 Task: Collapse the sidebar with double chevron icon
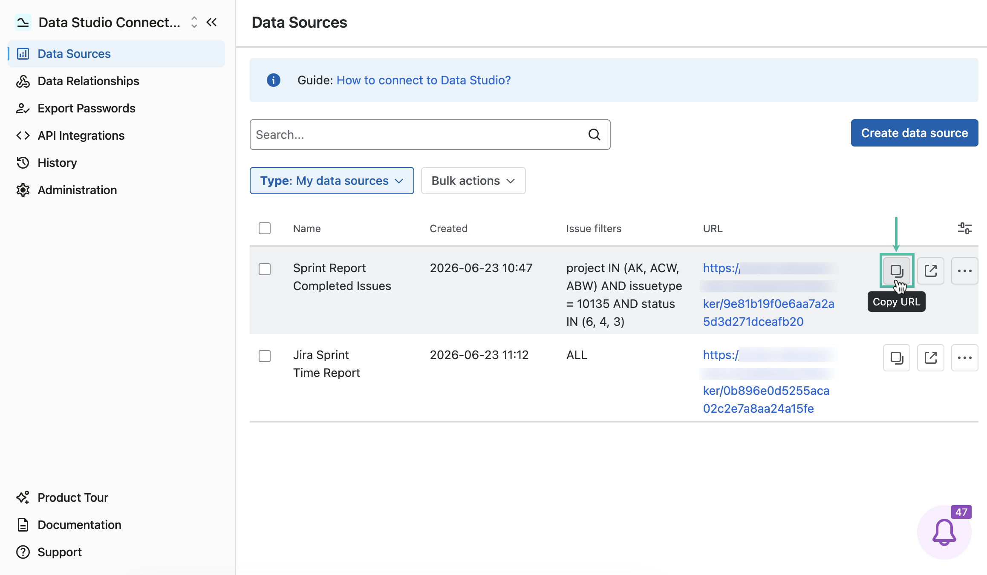[212, 22]
